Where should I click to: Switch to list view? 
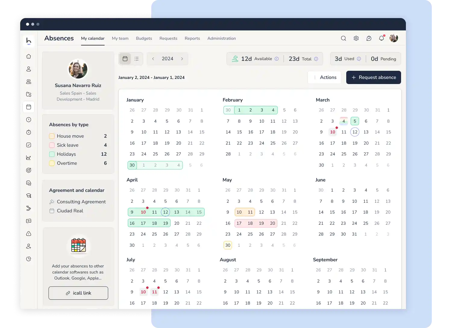coord(137,59)
